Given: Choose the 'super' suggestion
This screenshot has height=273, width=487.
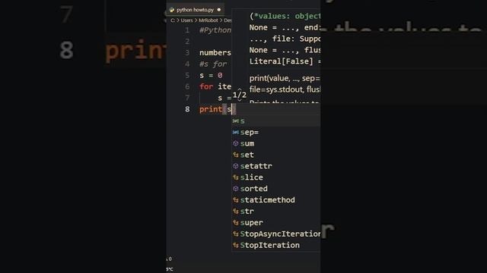Looking at the screenshot, I should 276,222.
